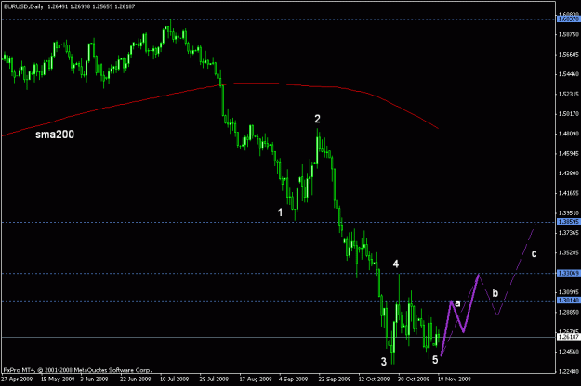Click the 1.33059 highlighted price tag

click(568, 273)
